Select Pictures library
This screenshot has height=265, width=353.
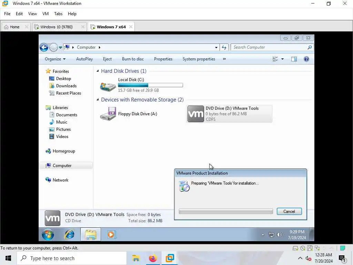(x=63, y=129)
